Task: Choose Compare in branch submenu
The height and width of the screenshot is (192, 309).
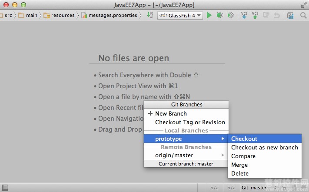Action: click(x=265, y=156)
